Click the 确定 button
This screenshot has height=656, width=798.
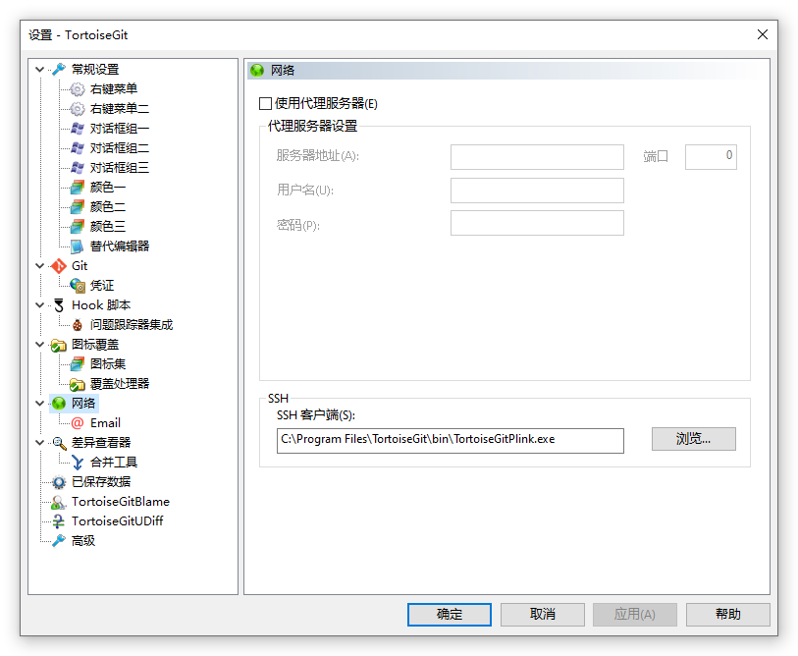click(x=450, y=614)
